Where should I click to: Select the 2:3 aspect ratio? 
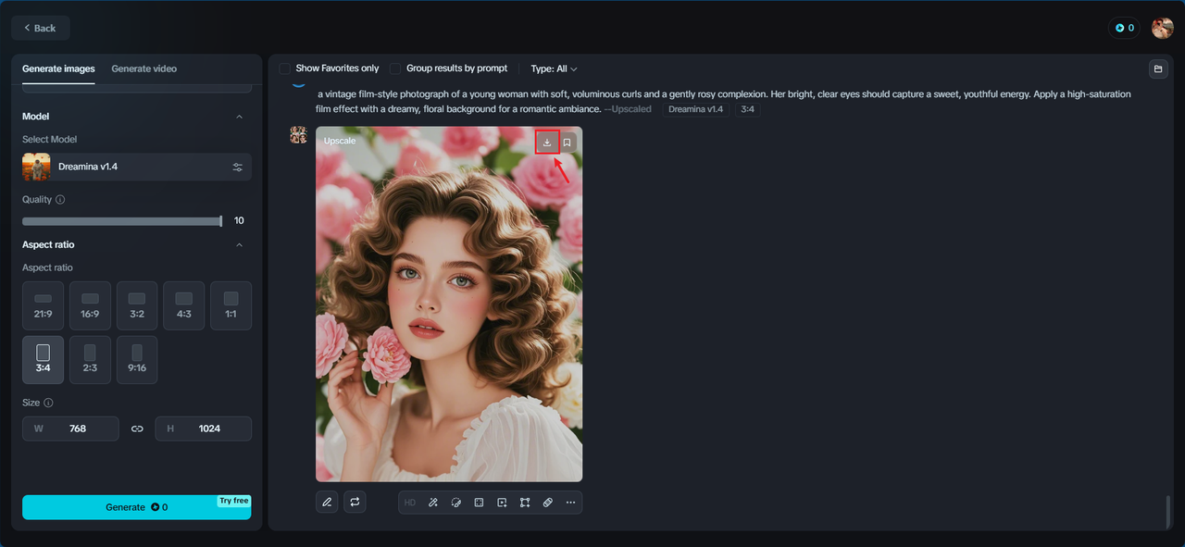pyautogui.click(x=90, y=360)
